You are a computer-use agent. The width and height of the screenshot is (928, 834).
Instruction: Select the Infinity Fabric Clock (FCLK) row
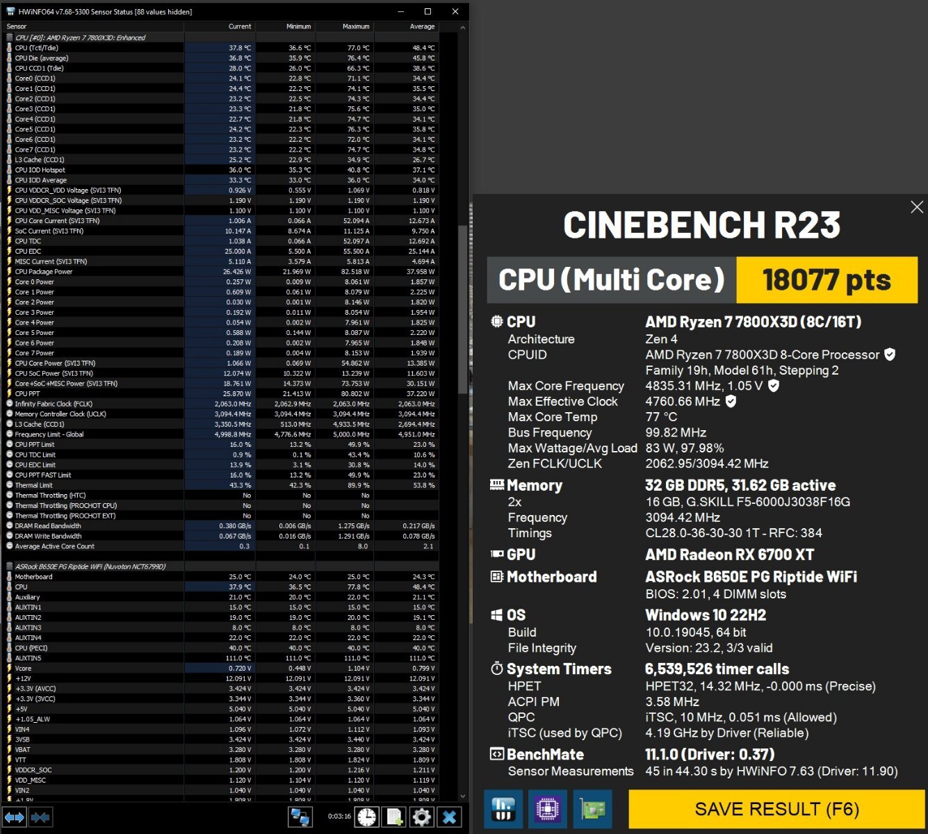pos(221,404)
